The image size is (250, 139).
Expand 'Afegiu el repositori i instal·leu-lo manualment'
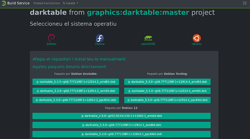(79, 59)
